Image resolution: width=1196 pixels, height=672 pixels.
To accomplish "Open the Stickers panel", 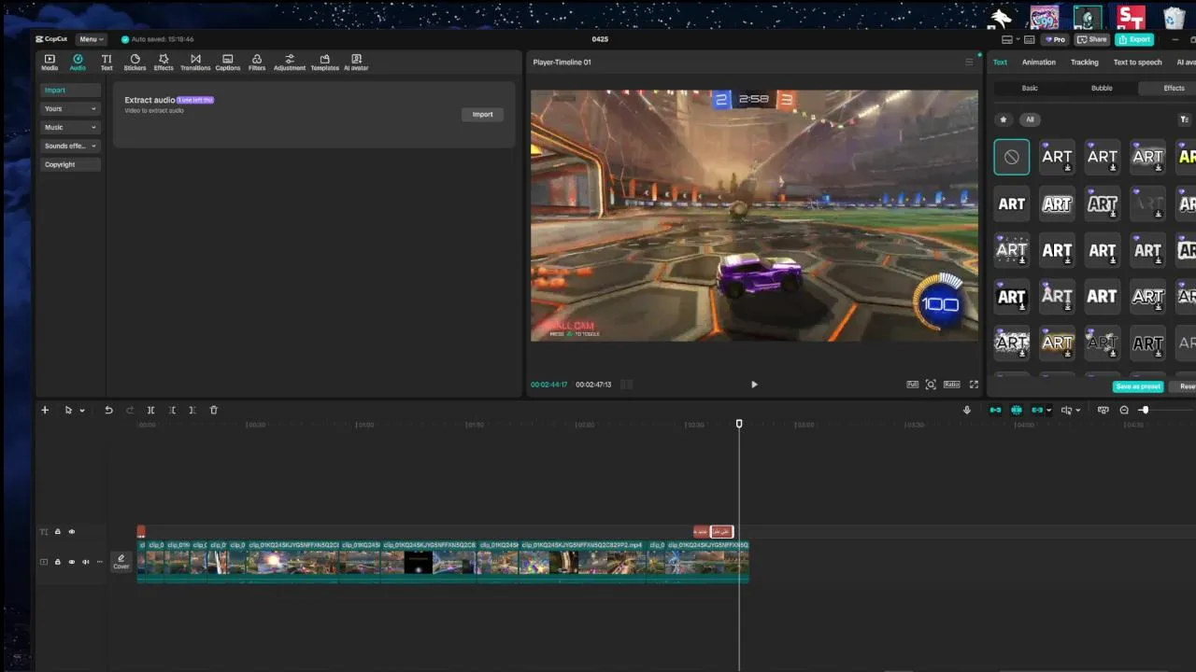I will point(135,63).
